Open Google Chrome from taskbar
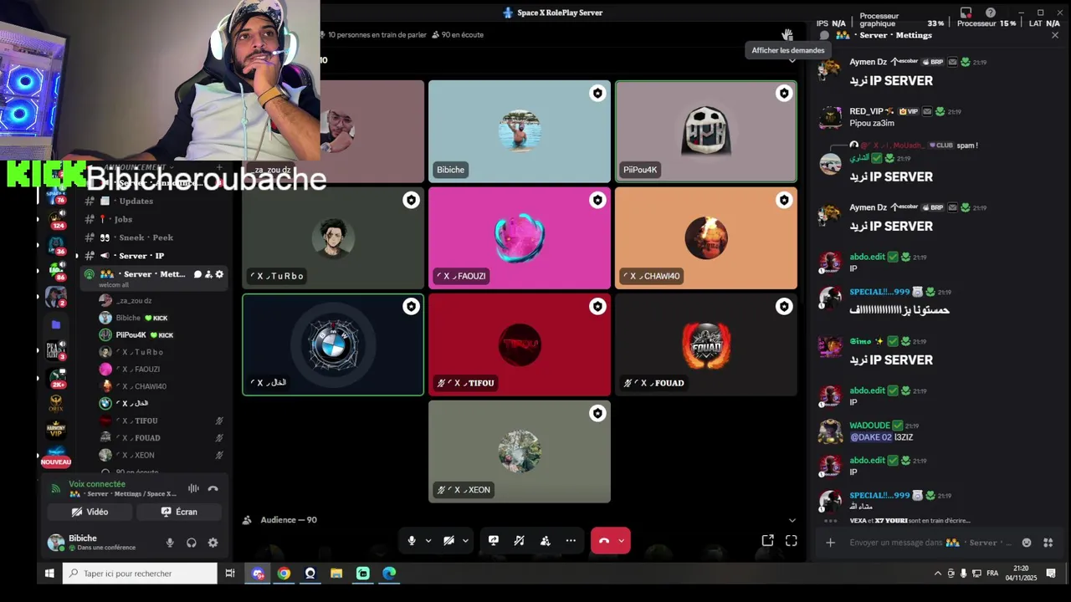Image resolution: width=1071 pixels, height=602 pixels. pyautogui.click(x=284, y=574)
